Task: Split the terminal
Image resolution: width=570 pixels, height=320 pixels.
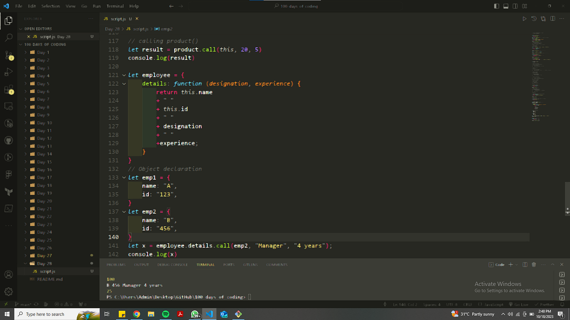Action: pos(525,265)
